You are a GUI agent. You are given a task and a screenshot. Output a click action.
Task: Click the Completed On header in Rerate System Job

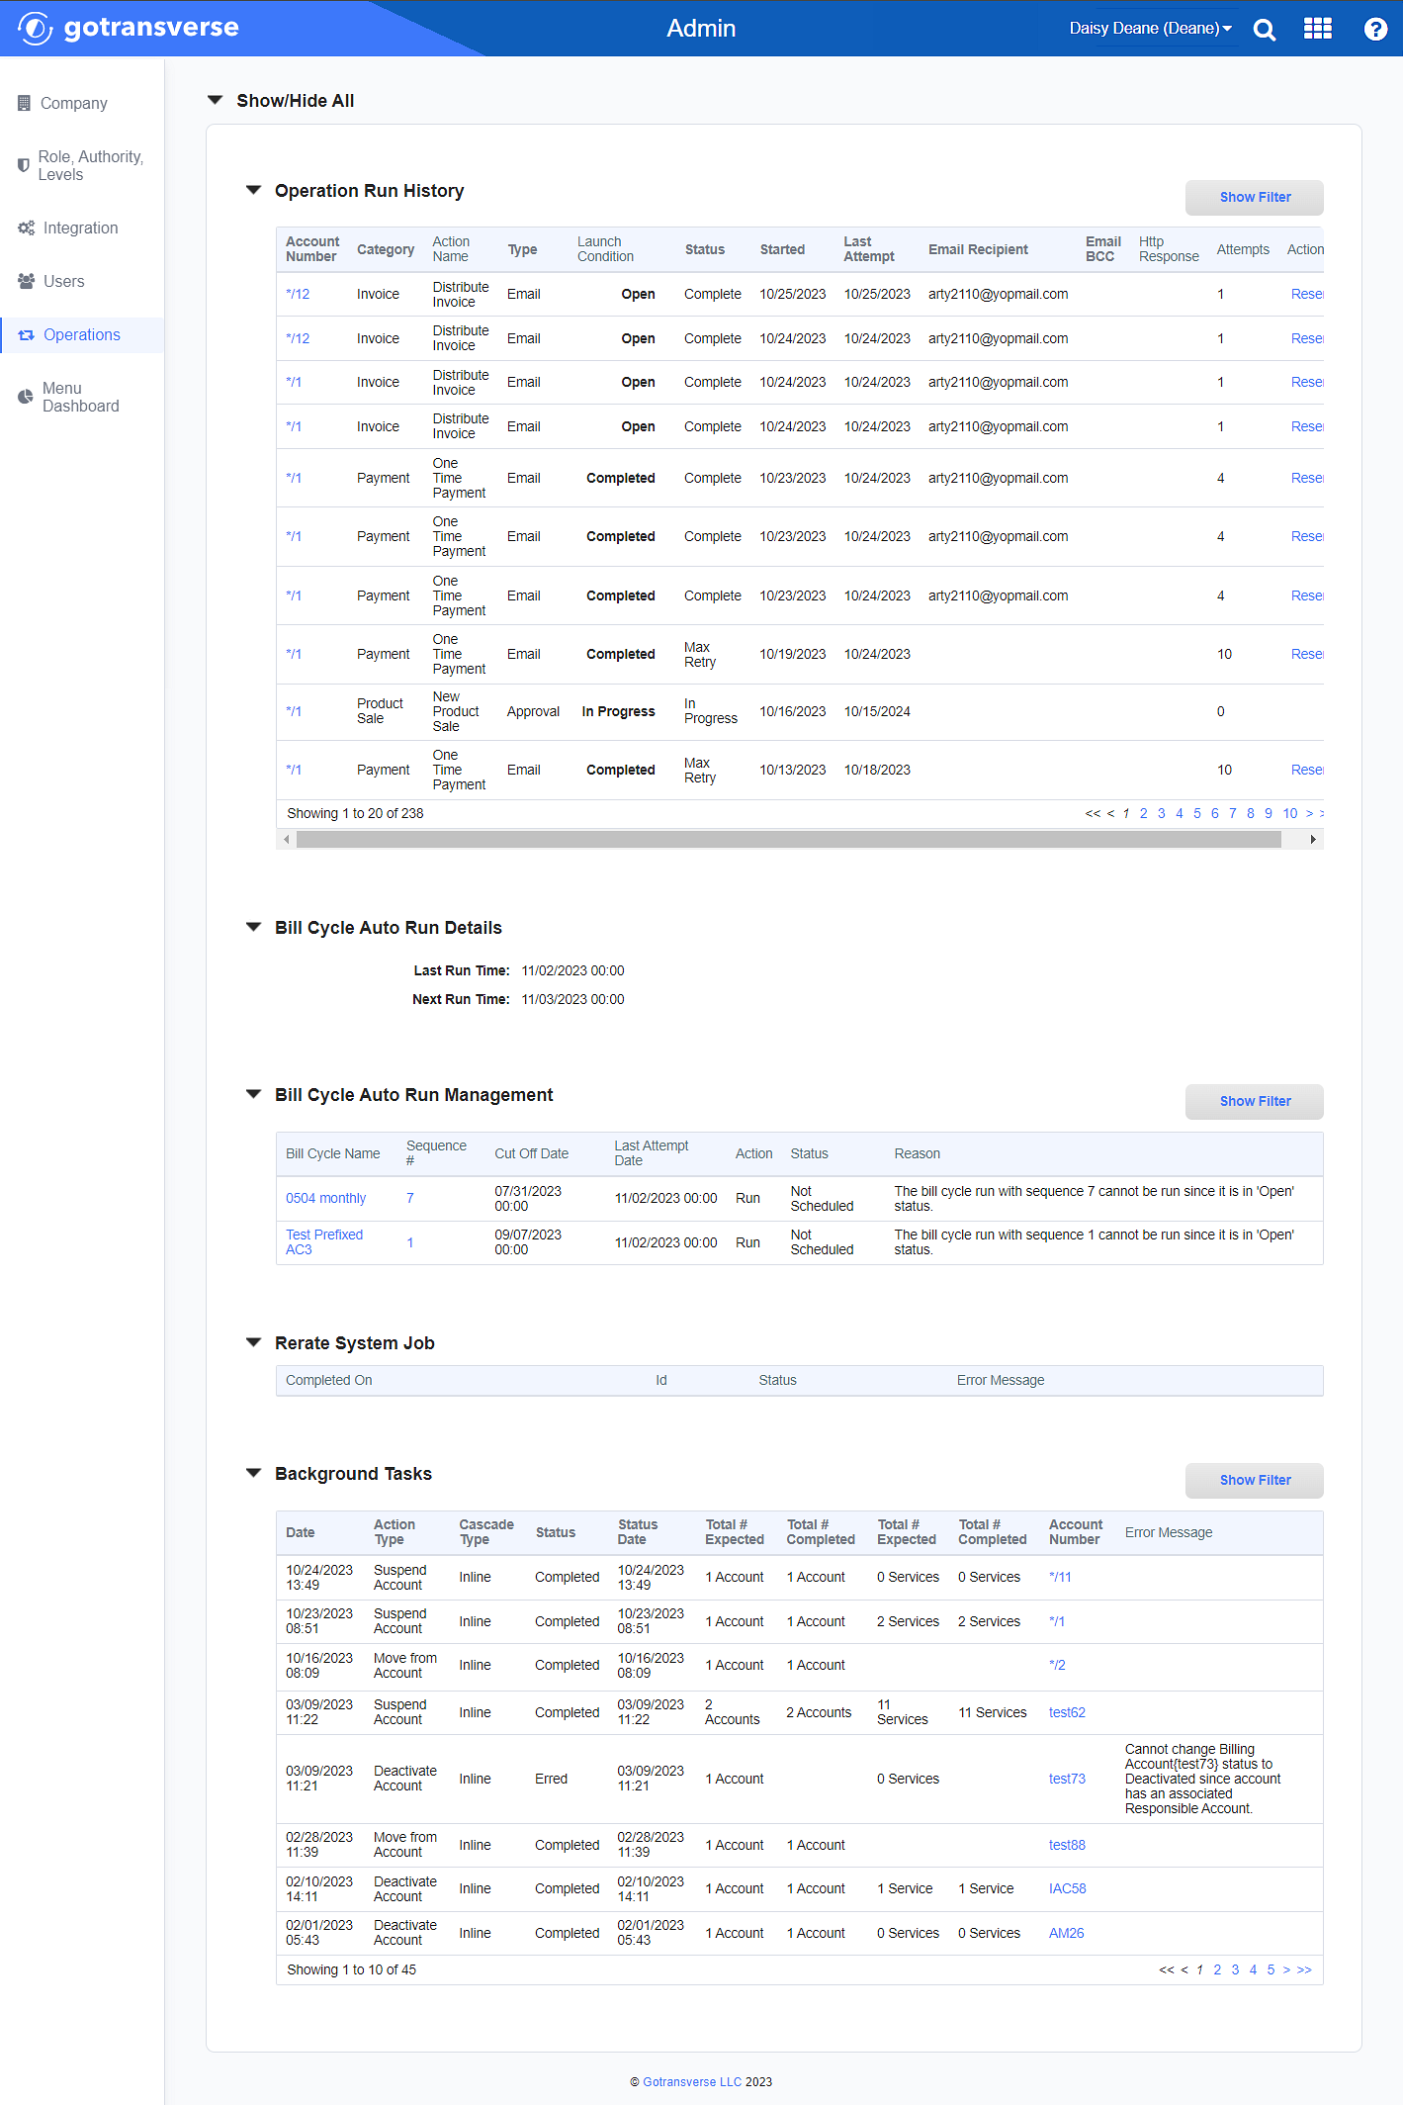pyautogui.click(x=329, y=1380)
